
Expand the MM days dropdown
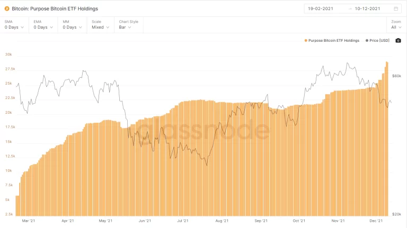(x=73, y=27)
